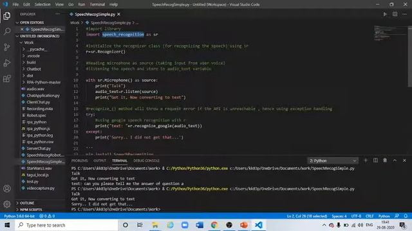Change indentation via Spaces: 4
Image resolution: width=412 pixels, height=231 pixels.
point(339,216)
